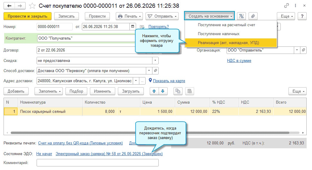Post the document with Провести
This screenshot has width=312, height=170.
pos(97,16)
